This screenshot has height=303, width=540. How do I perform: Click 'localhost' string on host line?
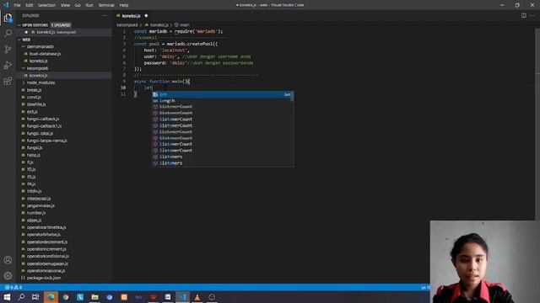tap(174, 50)
